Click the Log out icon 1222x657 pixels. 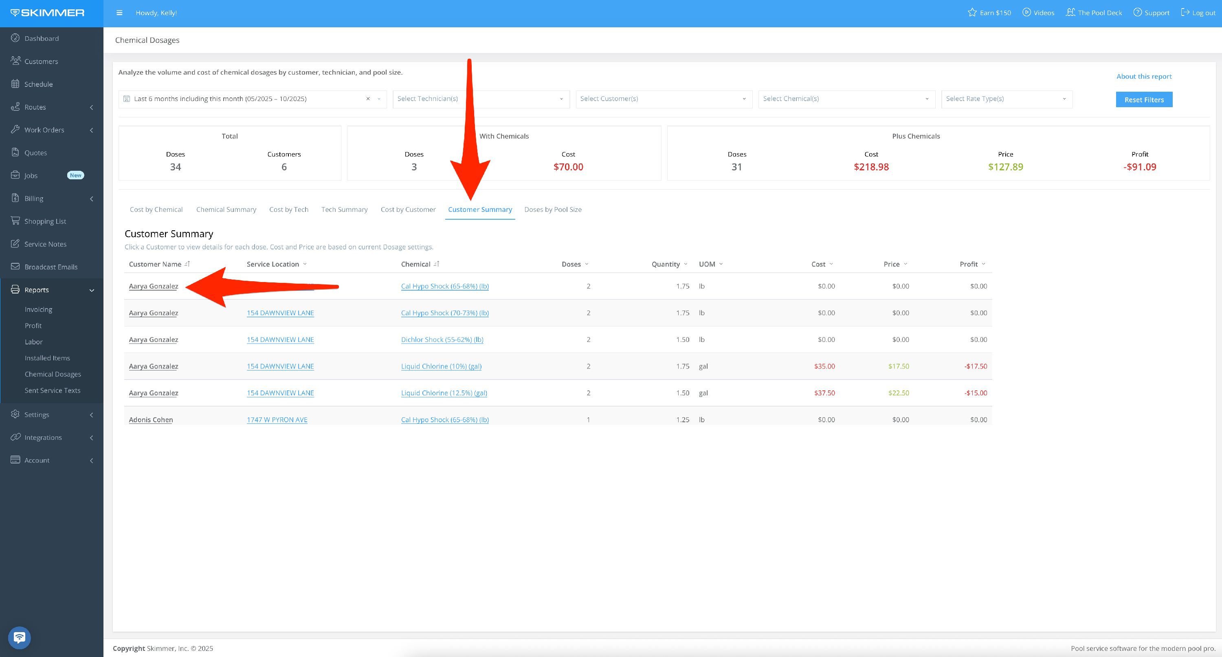(1185, 12)
